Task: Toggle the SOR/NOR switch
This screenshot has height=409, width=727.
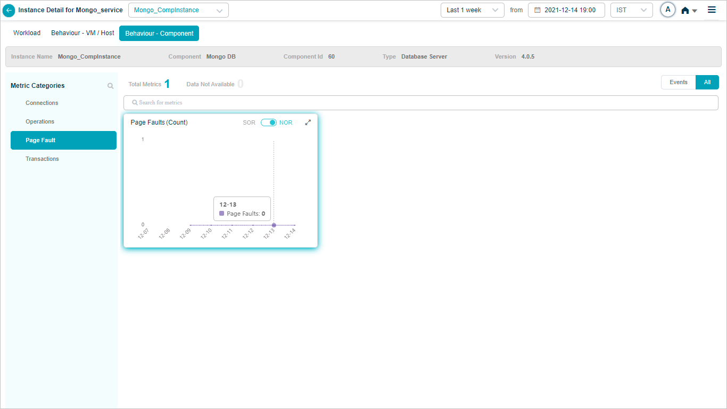Action: 268,122
